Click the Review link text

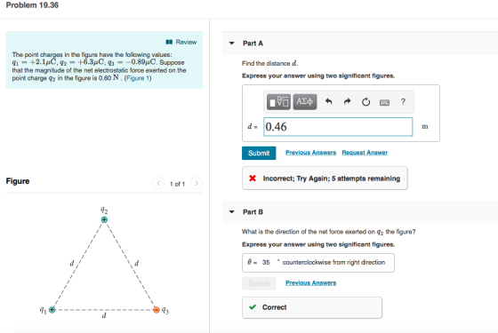(186, 42)
